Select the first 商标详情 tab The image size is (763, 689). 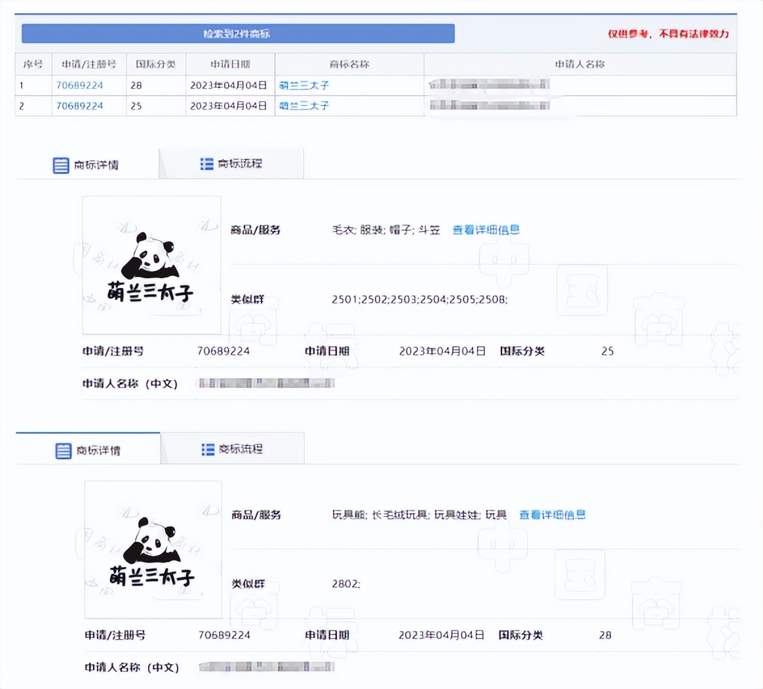[x=95, y=165]
